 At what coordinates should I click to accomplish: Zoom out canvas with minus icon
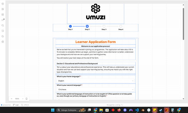11,99
